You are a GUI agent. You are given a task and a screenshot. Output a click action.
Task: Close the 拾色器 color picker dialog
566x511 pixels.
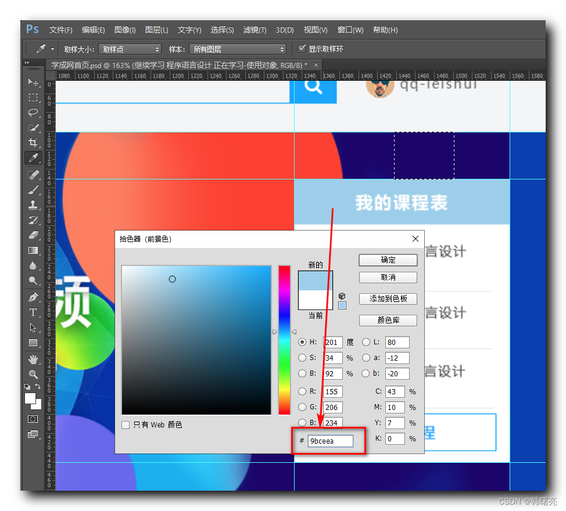(415, 239)
